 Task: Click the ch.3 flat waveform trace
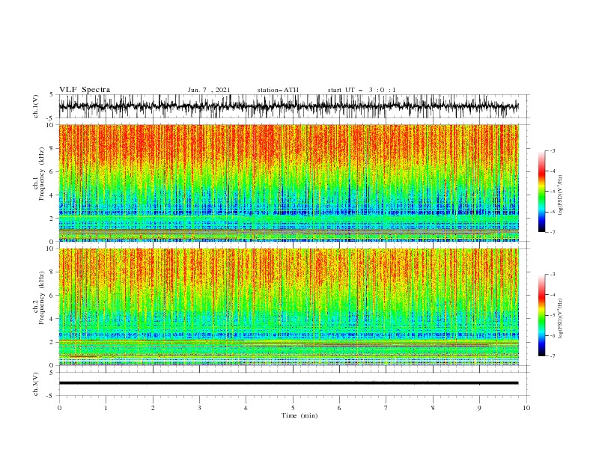(288, 383)
